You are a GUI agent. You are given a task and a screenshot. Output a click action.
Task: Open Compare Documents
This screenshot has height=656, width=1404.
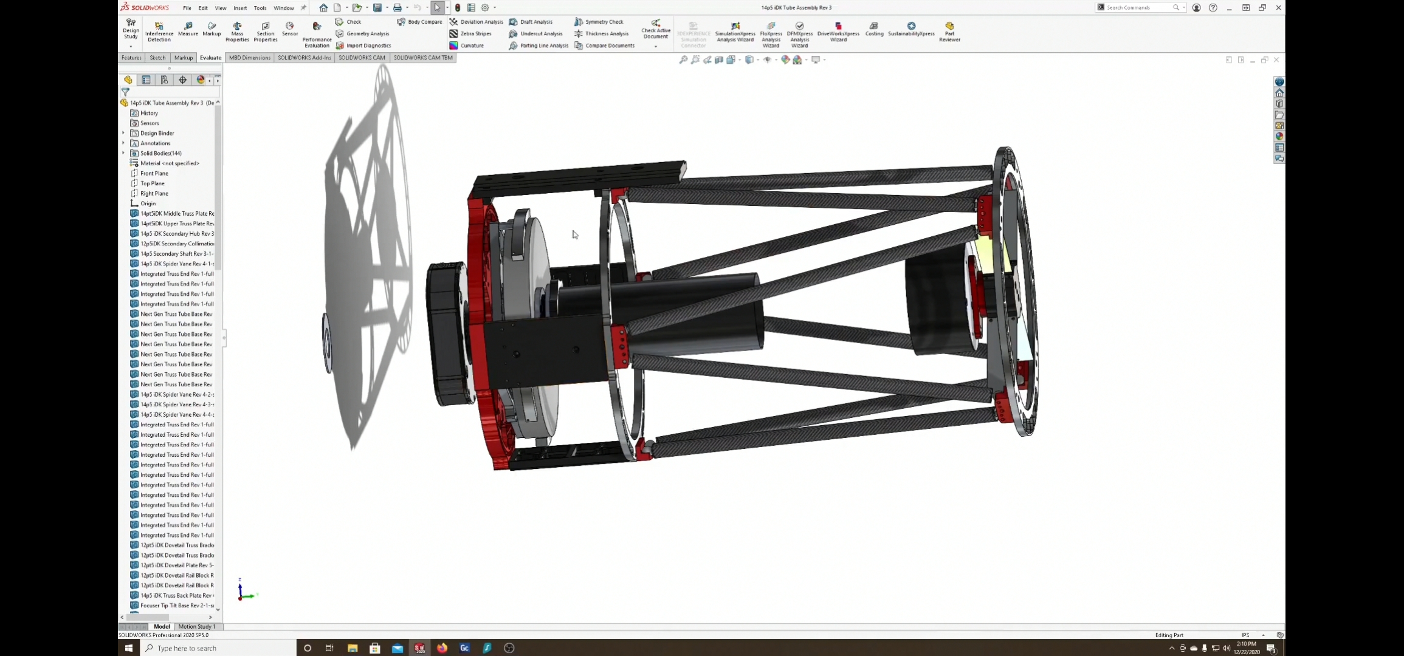[604, 46]
